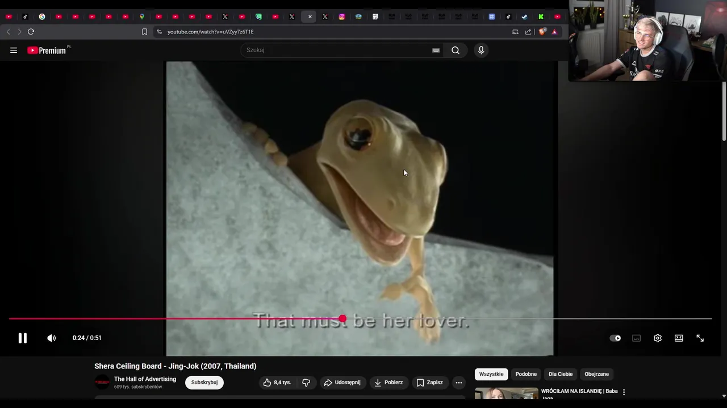
Task: Select the Obejrzane filter chip
Action: pyautogui.click(x=596, y=375)
